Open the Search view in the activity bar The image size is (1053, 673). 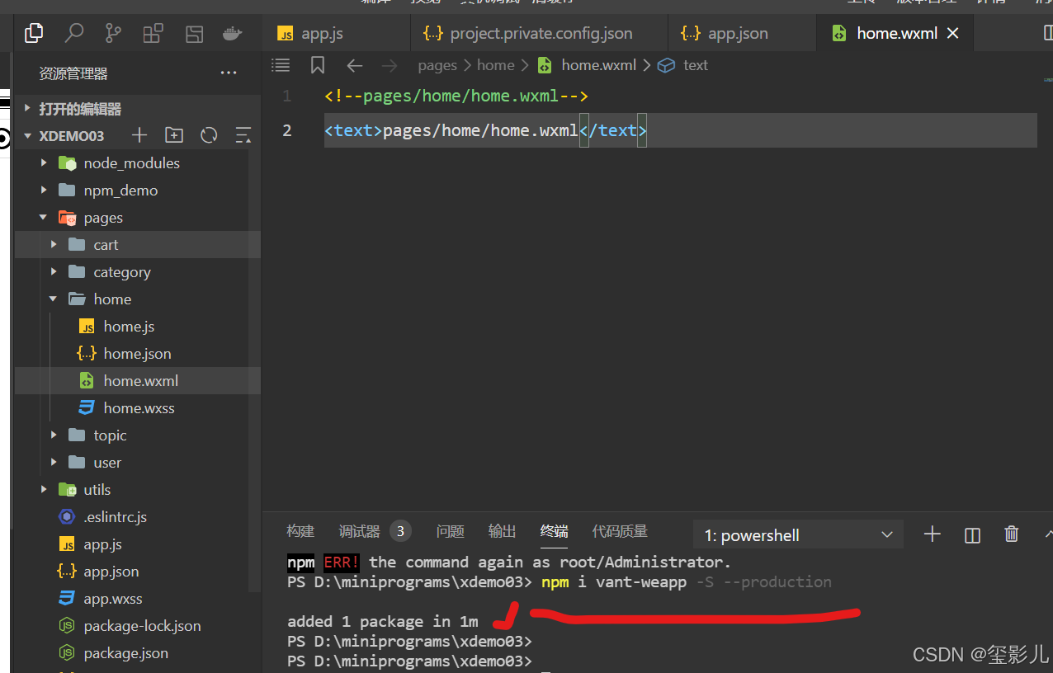pos(73,33)
